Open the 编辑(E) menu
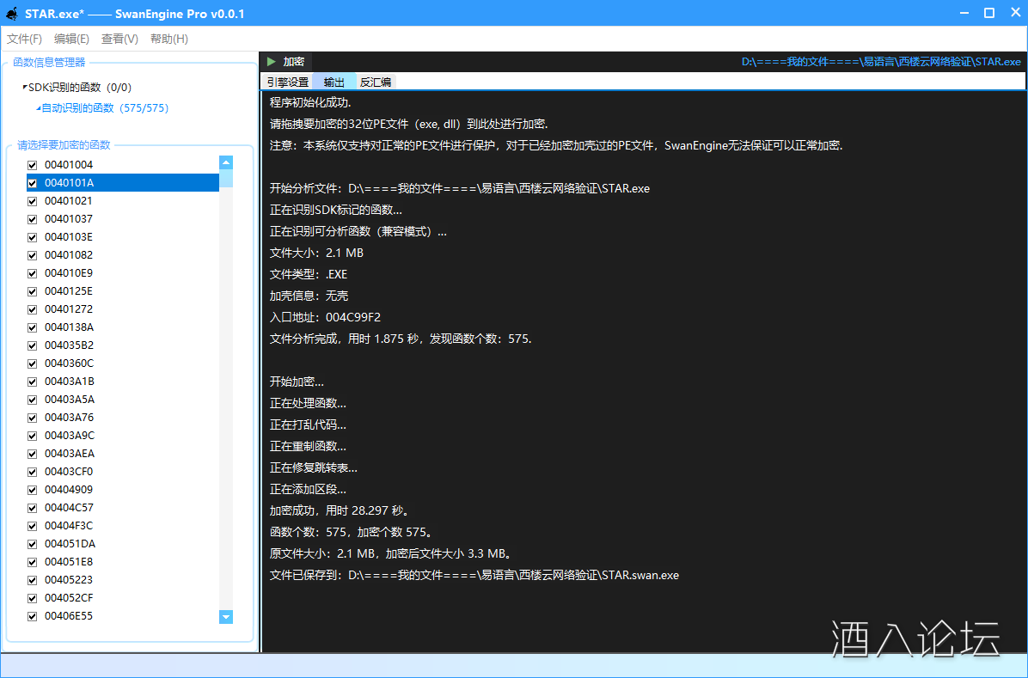This screenshot has width=1028, height=678. pos(71,39)
